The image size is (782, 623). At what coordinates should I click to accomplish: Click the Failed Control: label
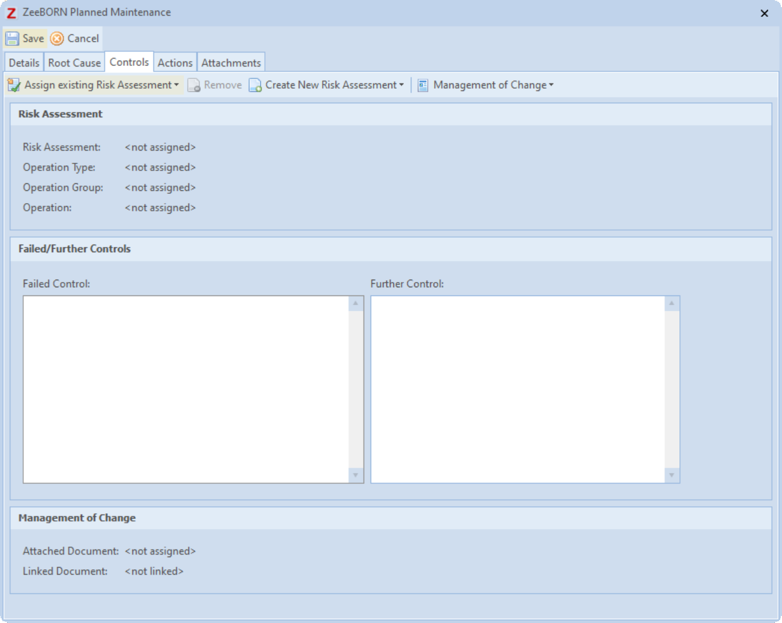click(57, 284)
